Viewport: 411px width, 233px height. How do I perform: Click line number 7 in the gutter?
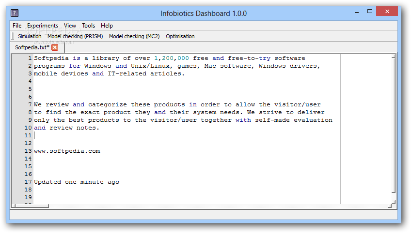pos(30,104)
